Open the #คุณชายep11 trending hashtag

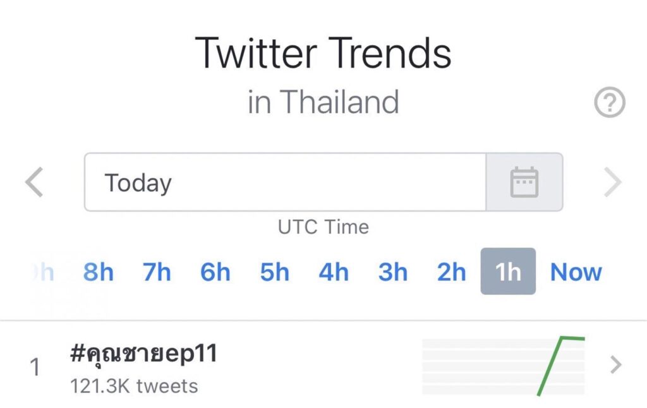144,354
